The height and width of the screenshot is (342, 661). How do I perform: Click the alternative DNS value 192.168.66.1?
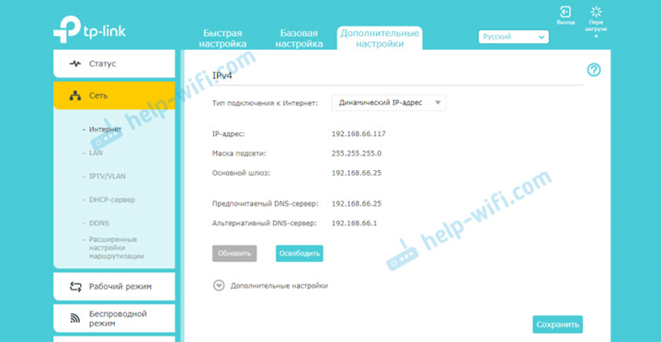(x=354, y=223)
